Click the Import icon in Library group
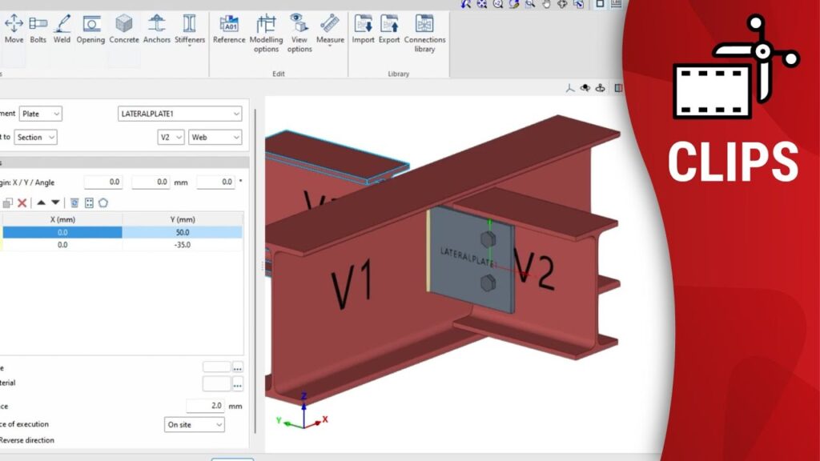The image size is (820, 461). 363,29
